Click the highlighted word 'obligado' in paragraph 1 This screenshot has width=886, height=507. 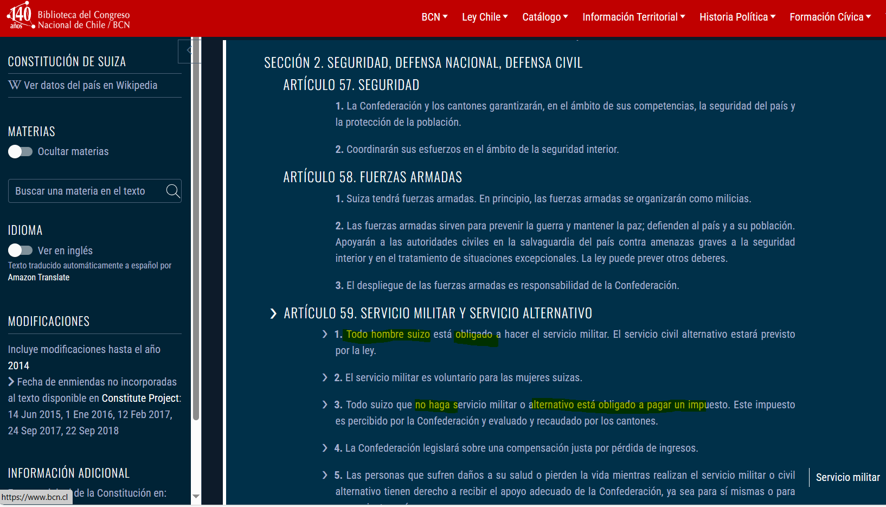coord(474,334)
